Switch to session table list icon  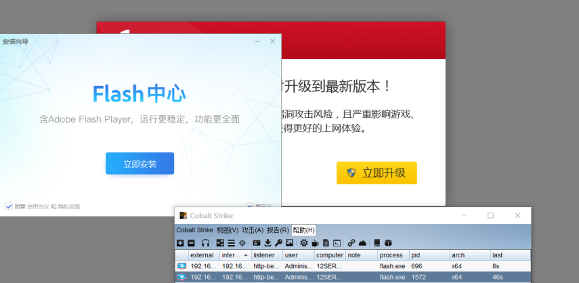231,243
